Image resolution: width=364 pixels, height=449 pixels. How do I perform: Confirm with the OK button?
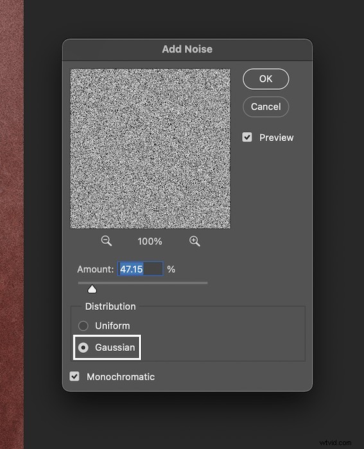point(266,79)
